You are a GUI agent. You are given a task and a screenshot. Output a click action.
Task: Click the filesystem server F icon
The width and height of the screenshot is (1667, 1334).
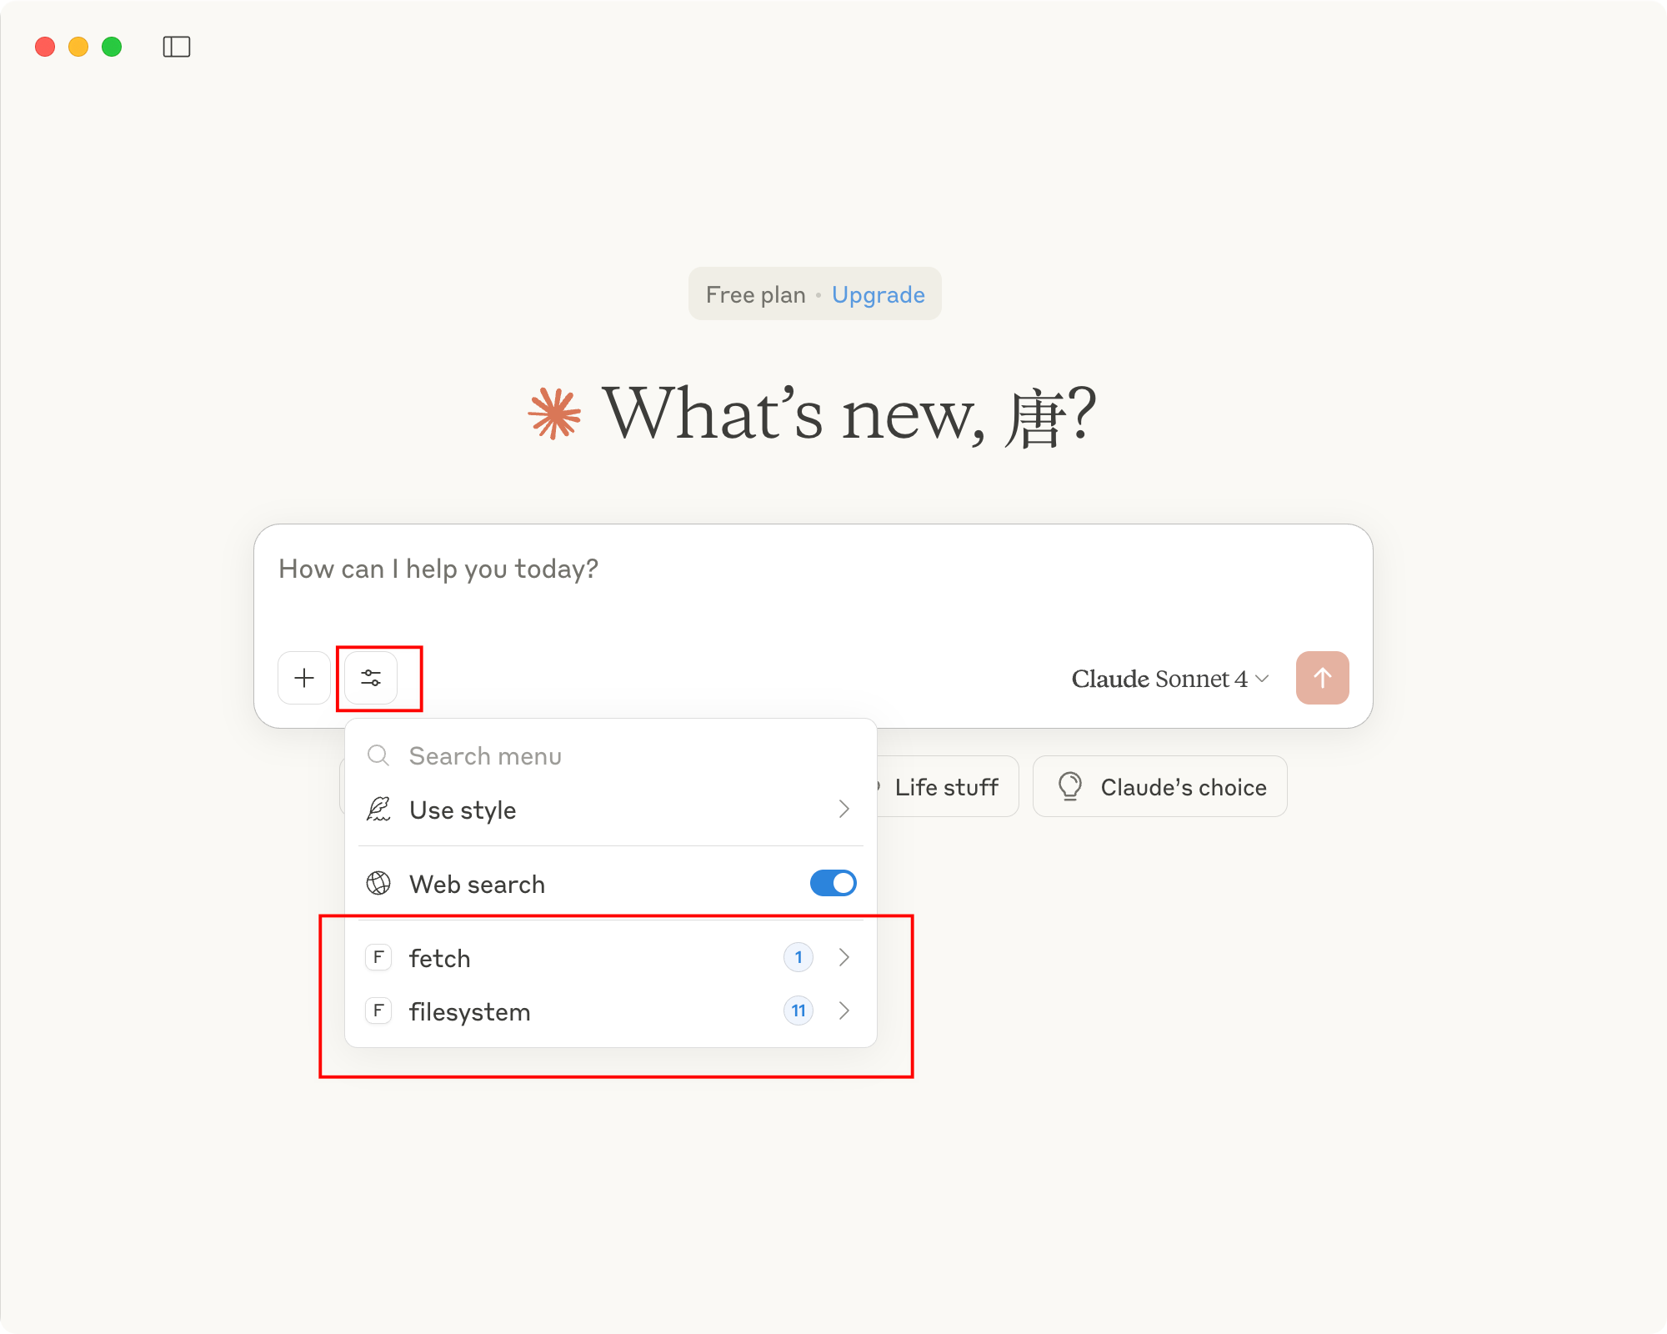[378, 1011]
